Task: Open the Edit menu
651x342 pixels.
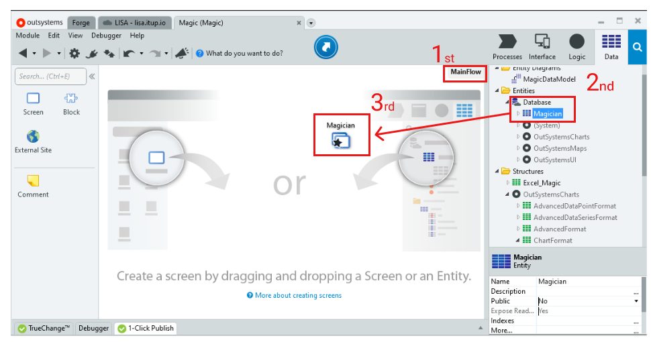Action: [x=54, y=36]
